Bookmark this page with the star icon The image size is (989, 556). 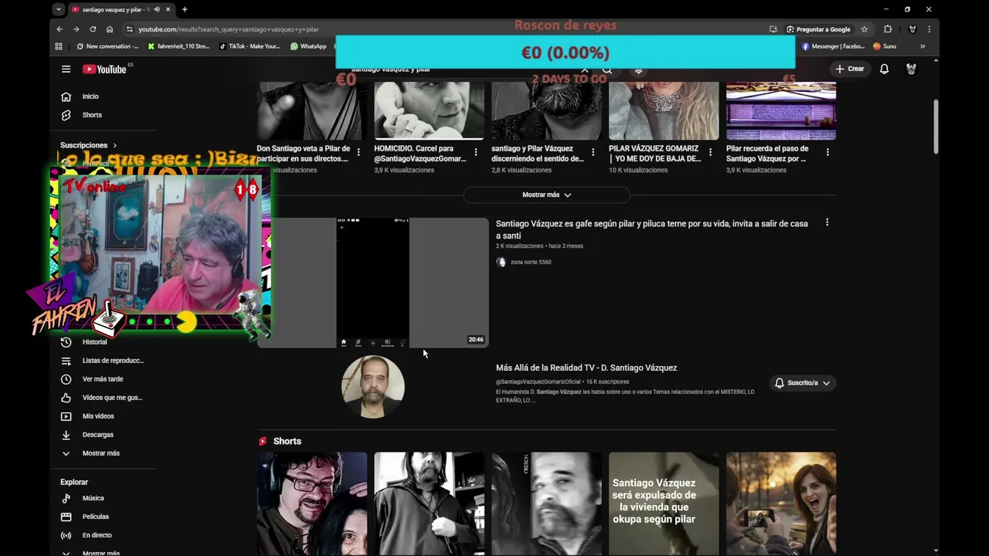tap(865, 29)
